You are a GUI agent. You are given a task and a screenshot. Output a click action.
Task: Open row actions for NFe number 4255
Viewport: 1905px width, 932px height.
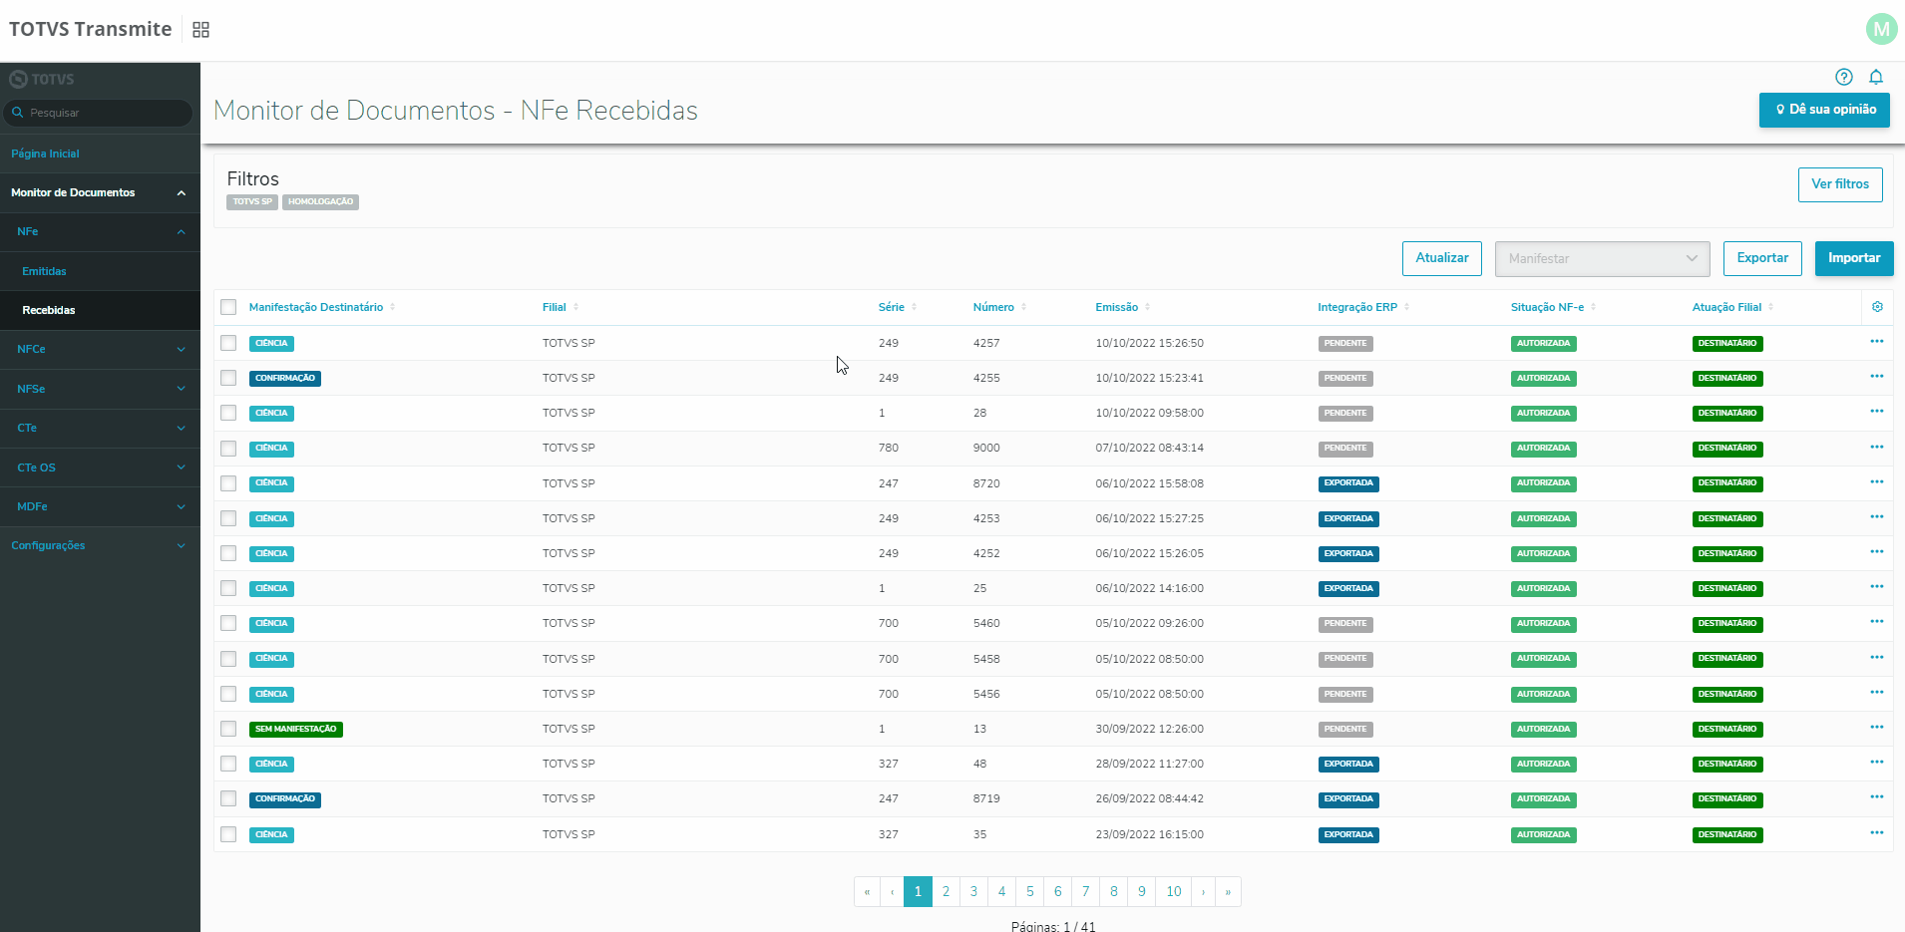pyautogui.click(x=1877, y=377)
